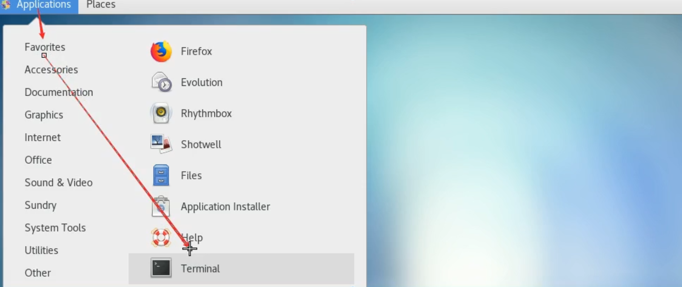Click the Application Installer text label
The height and width of the screenshot is (287, 682).
click(x=225, y=207)
